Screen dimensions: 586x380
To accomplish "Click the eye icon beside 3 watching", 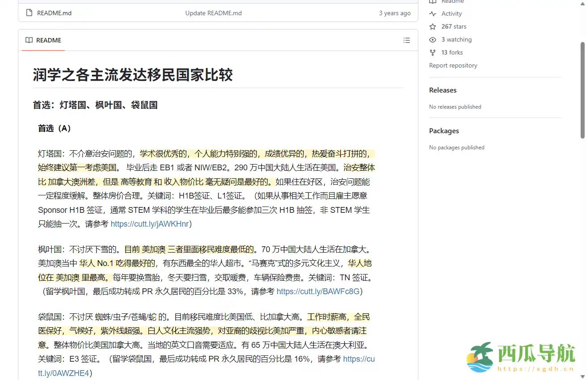I will [x=432, y=39].
